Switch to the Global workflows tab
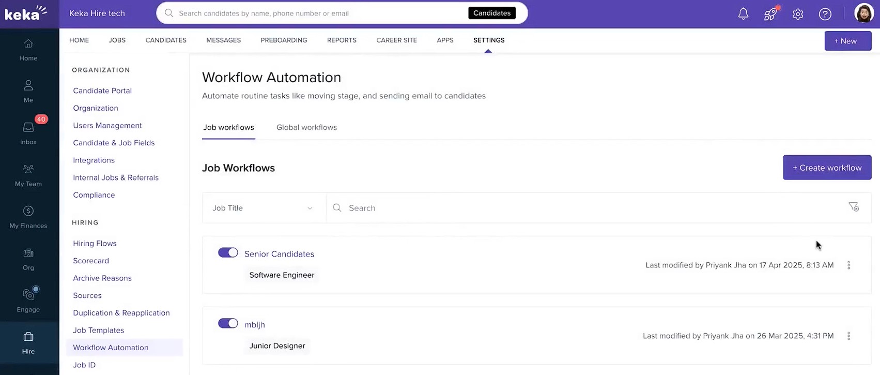Viewport: 880px width, 375px height. tap(306, 128)
